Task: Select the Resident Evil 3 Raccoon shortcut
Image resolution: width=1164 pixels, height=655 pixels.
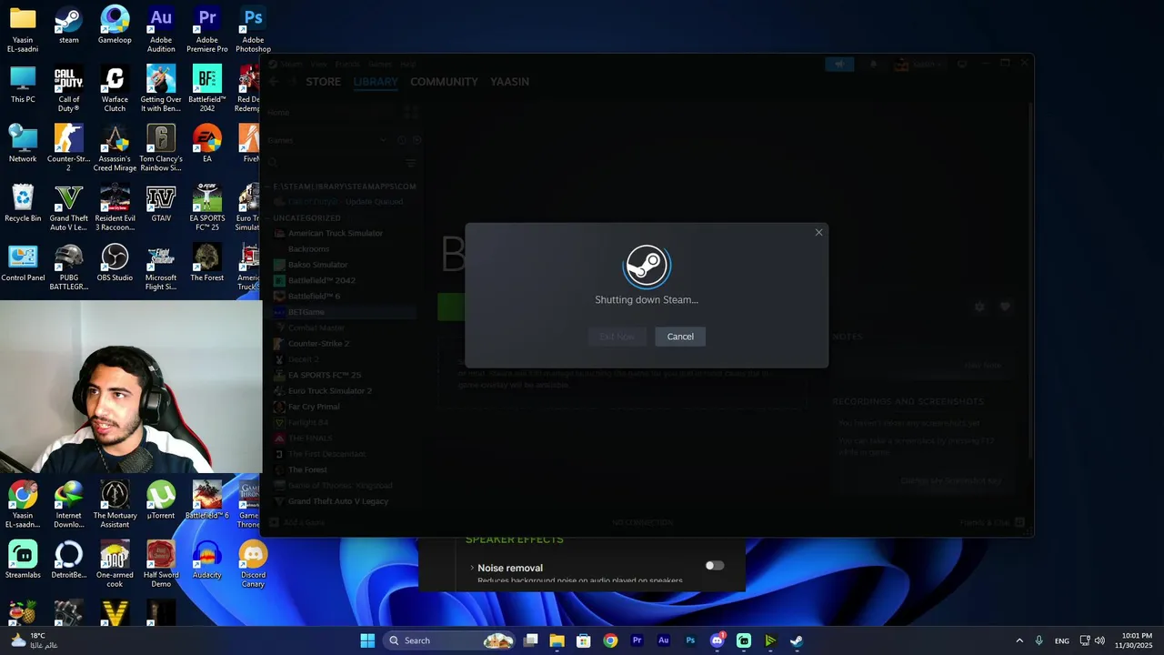Action: pos(115,207)
